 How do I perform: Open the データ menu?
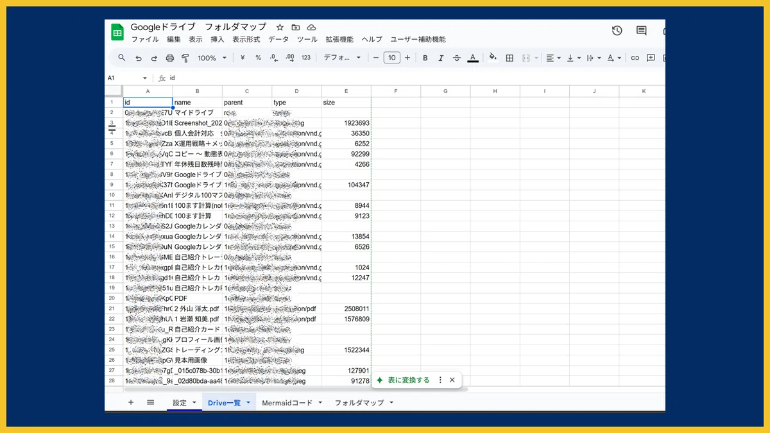tap(278, 40)
